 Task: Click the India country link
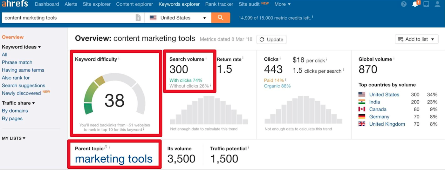pyautogui.click(x=375, y=102)
